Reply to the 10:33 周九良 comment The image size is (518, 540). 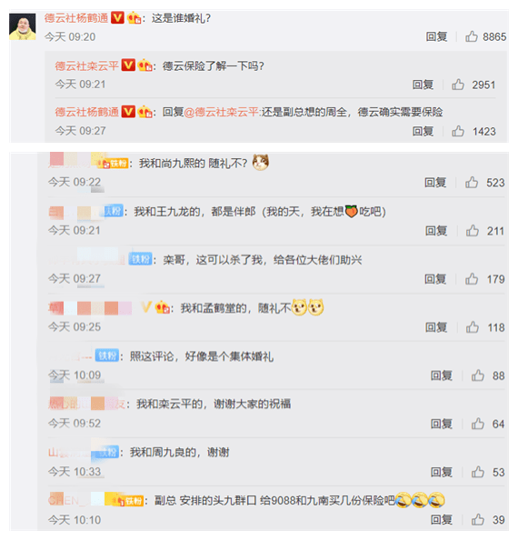point(442,472)
